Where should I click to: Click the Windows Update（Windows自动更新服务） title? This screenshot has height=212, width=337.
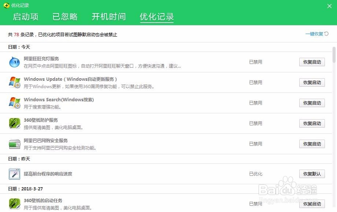(x=70, y=79)
